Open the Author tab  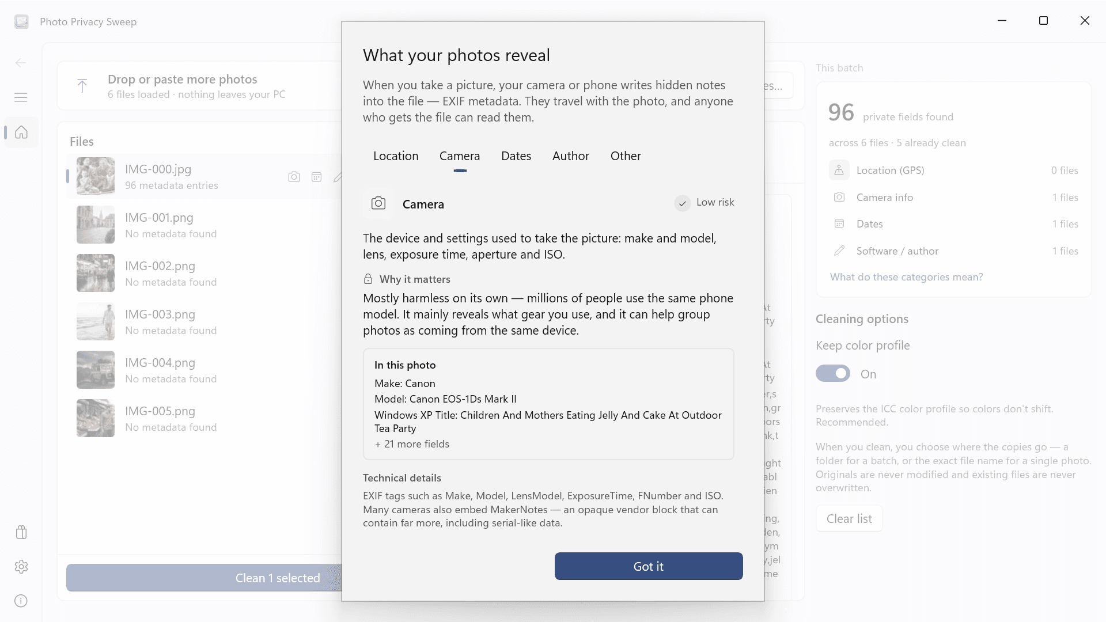[571, 156]
